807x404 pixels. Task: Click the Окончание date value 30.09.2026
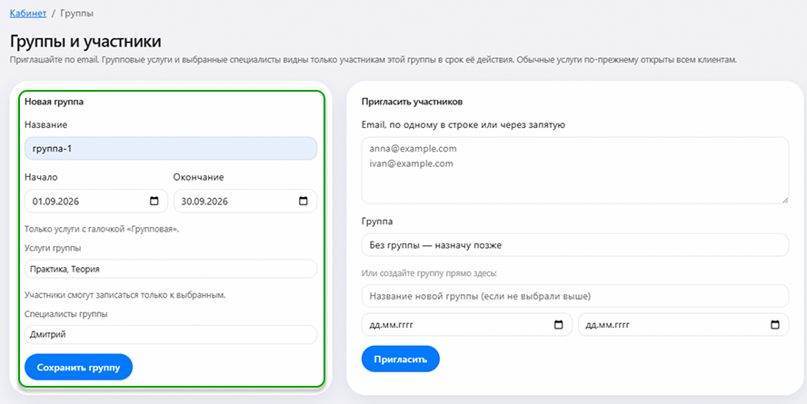[x=204, y=202]
